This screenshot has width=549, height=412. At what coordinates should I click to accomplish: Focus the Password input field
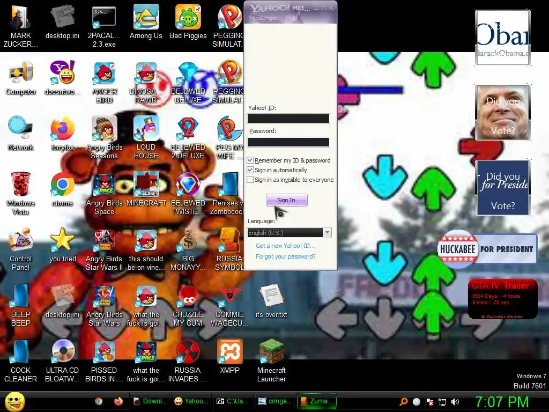point(288,142)
